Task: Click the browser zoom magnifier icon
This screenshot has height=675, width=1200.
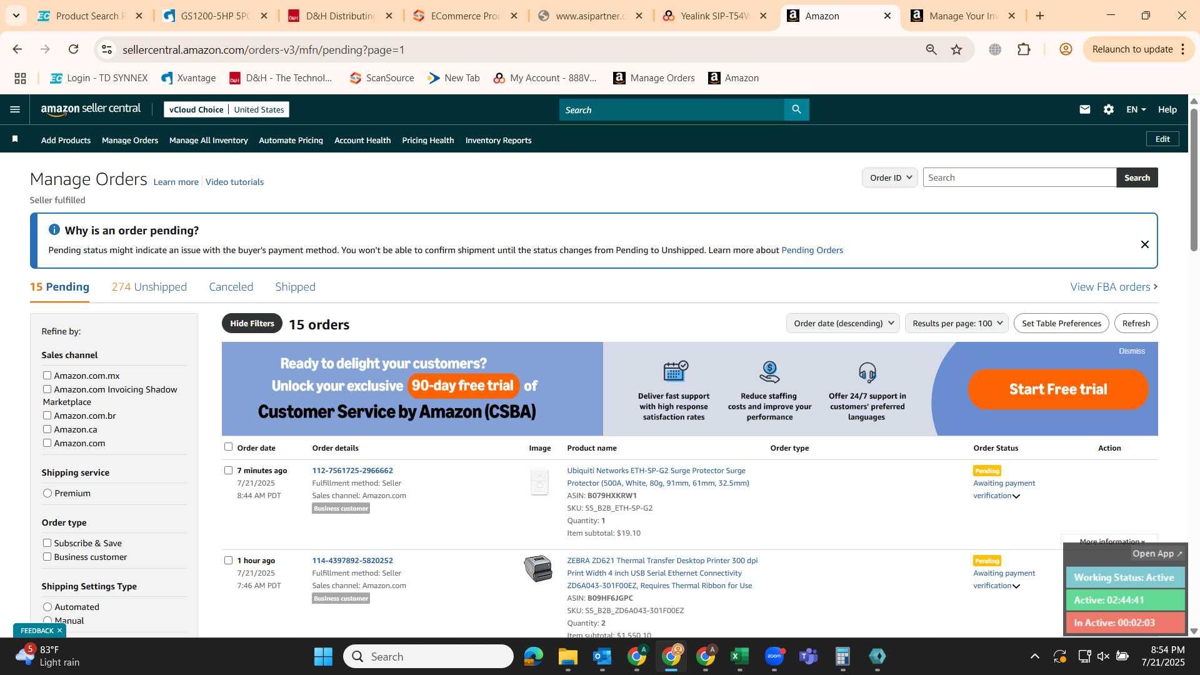Action: (x=931, y=49)
